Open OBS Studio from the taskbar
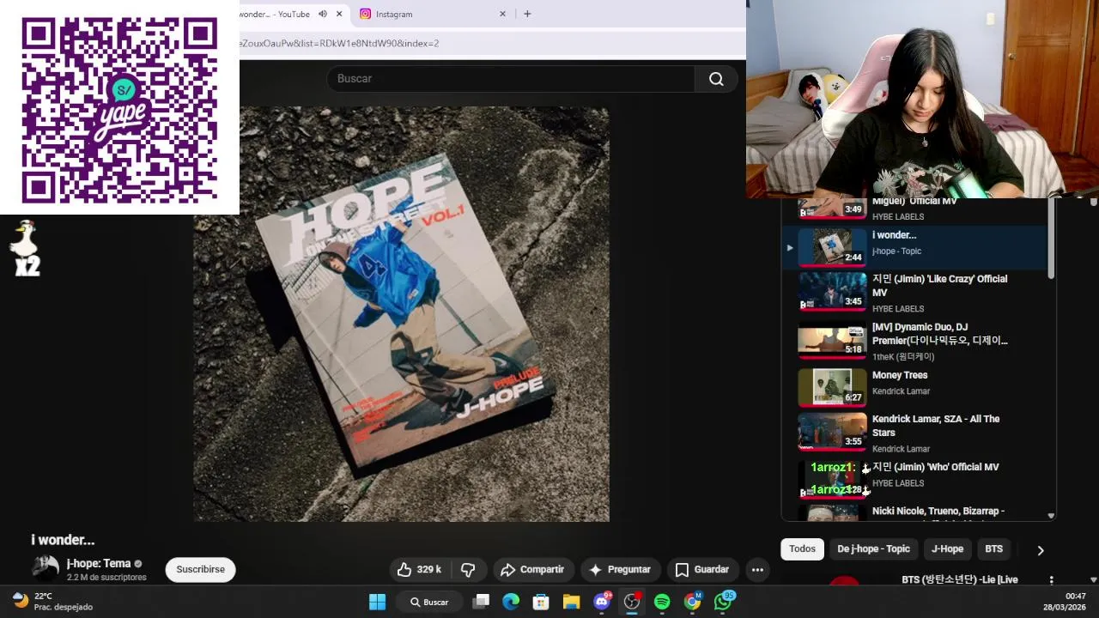The image size is (1099, 618). tap(632, 602)
